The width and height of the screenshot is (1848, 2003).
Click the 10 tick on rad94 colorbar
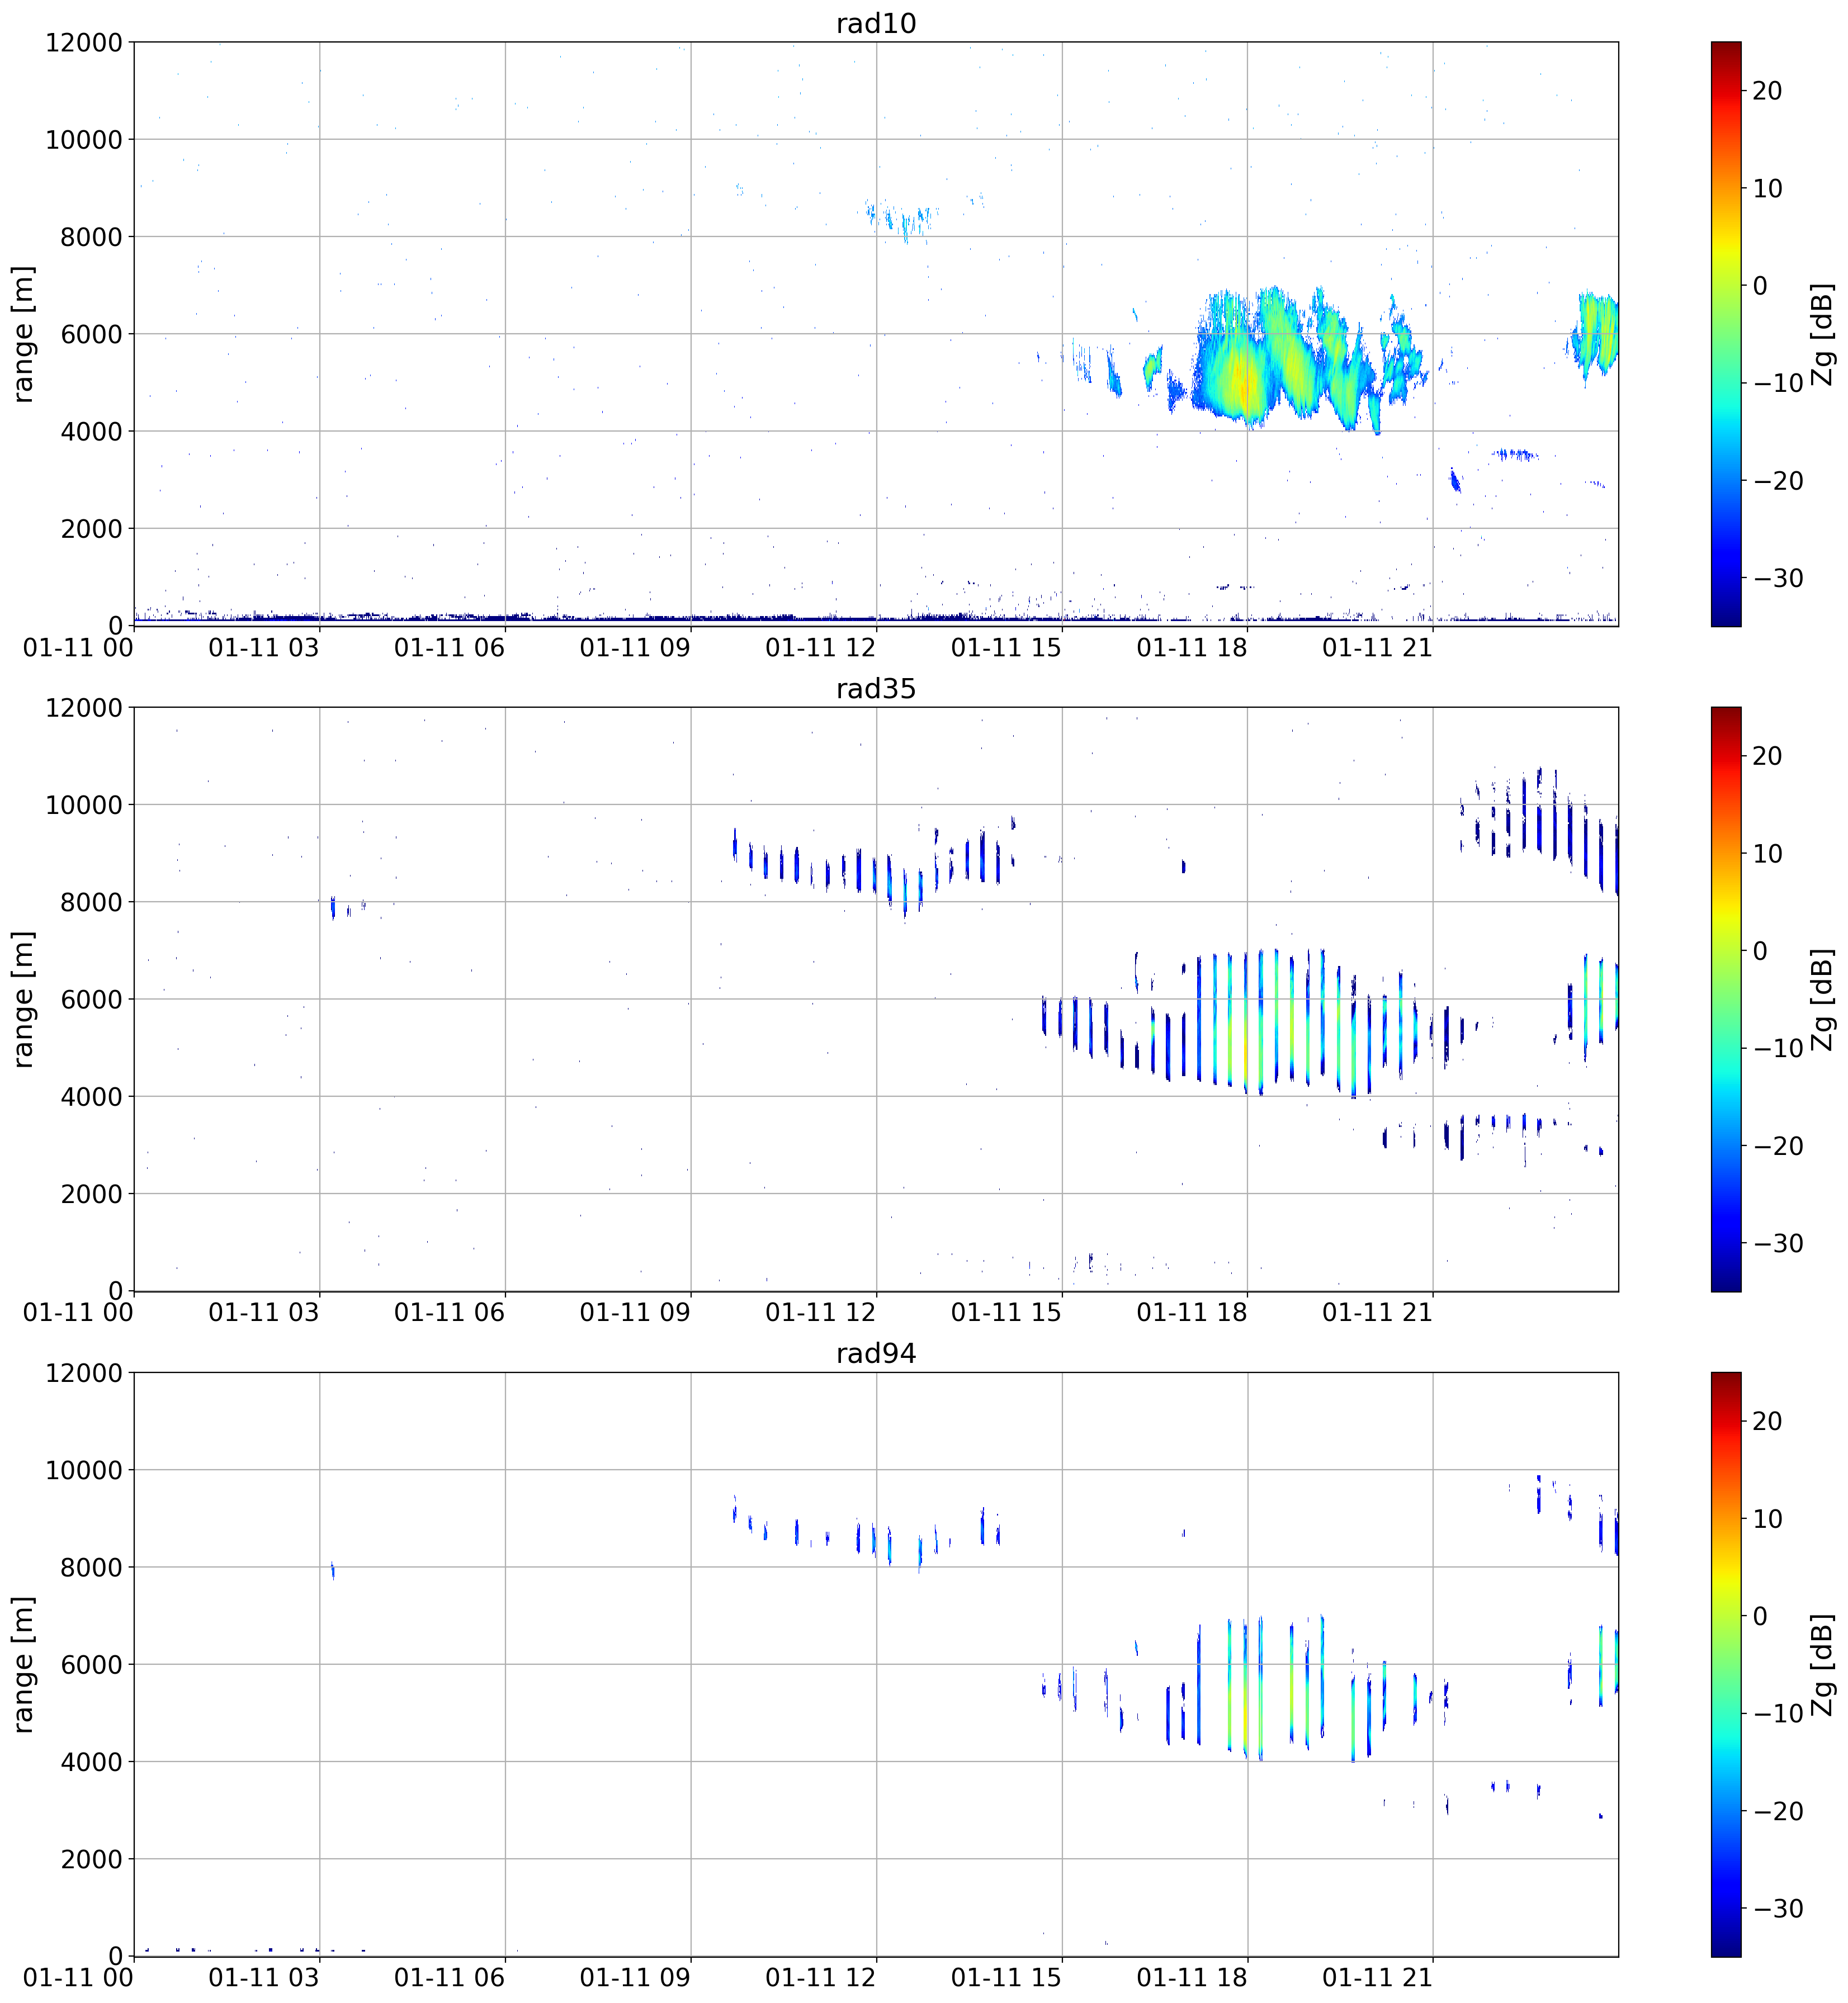tap(1767, 1518)
